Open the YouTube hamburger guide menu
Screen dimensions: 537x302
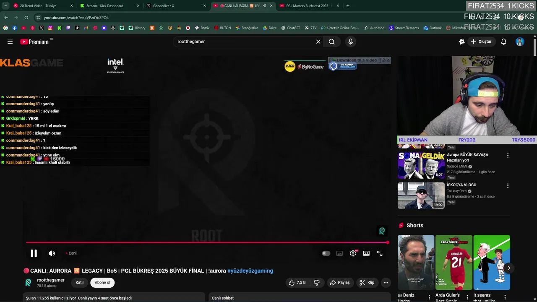pos(10,42)
